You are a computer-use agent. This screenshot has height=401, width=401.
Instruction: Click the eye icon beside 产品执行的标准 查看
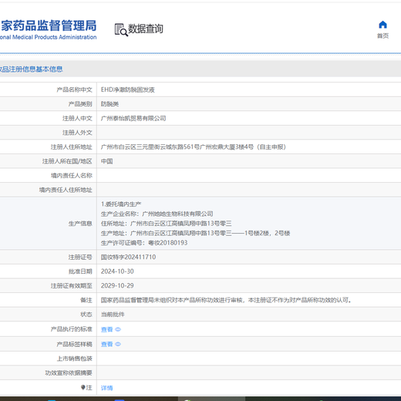(x=118, y=329)
